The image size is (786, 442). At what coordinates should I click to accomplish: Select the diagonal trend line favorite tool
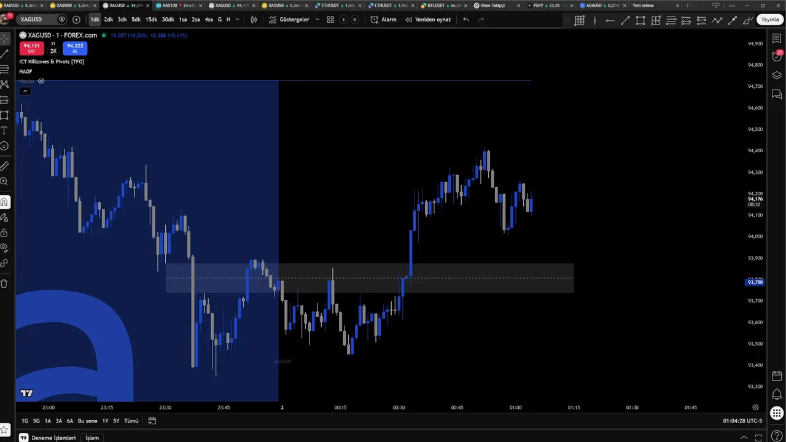[x=625, y=20]
